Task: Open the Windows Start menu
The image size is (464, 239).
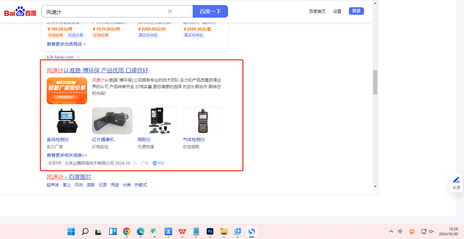Action: click(x=71, y=232)
